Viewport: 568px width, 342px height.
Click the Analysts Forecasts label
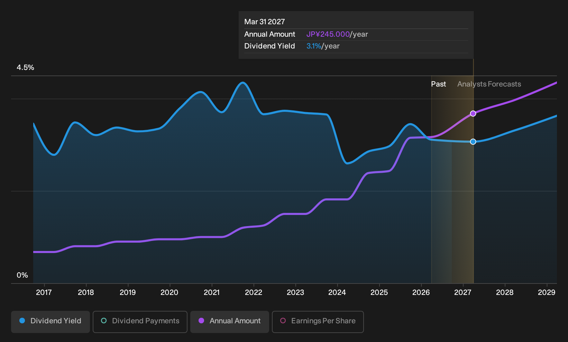tap(489, 84)
